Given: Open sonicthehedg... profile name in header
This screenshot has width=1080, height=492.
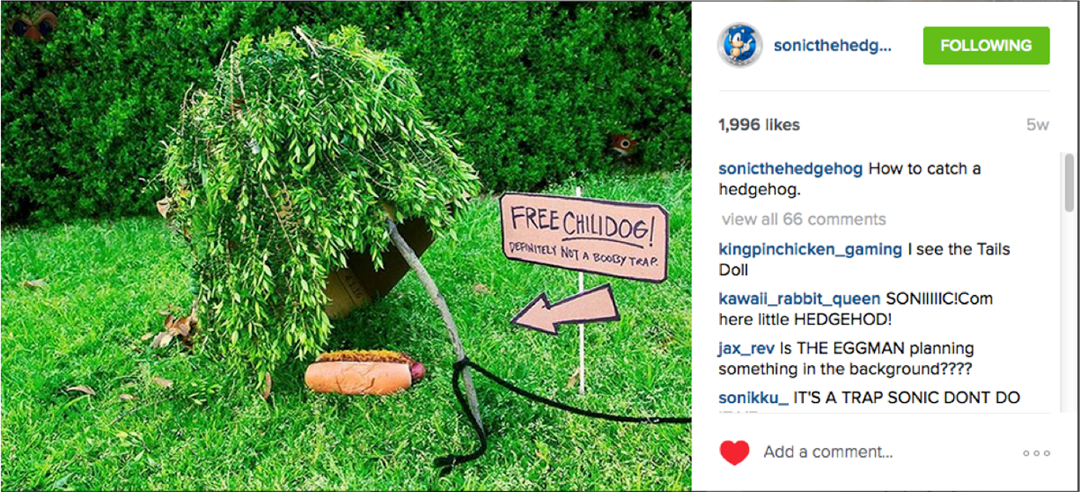Looking at the screenshot, I should point(832,45).
